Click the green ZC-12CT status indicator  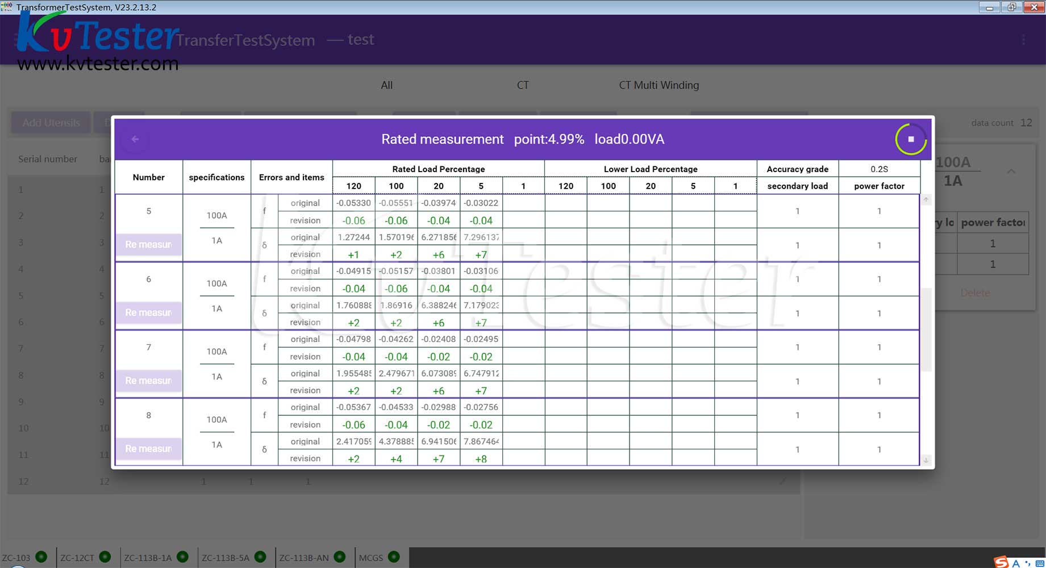(x=105, y=557)
